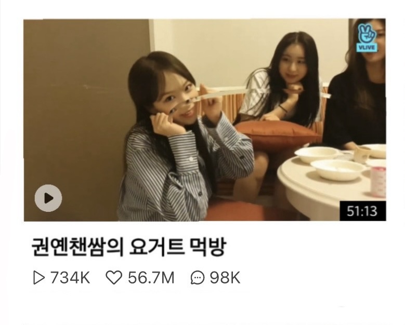Open comments via speech bubble icon
Screen dimensions: 405x325
(198, 278)
